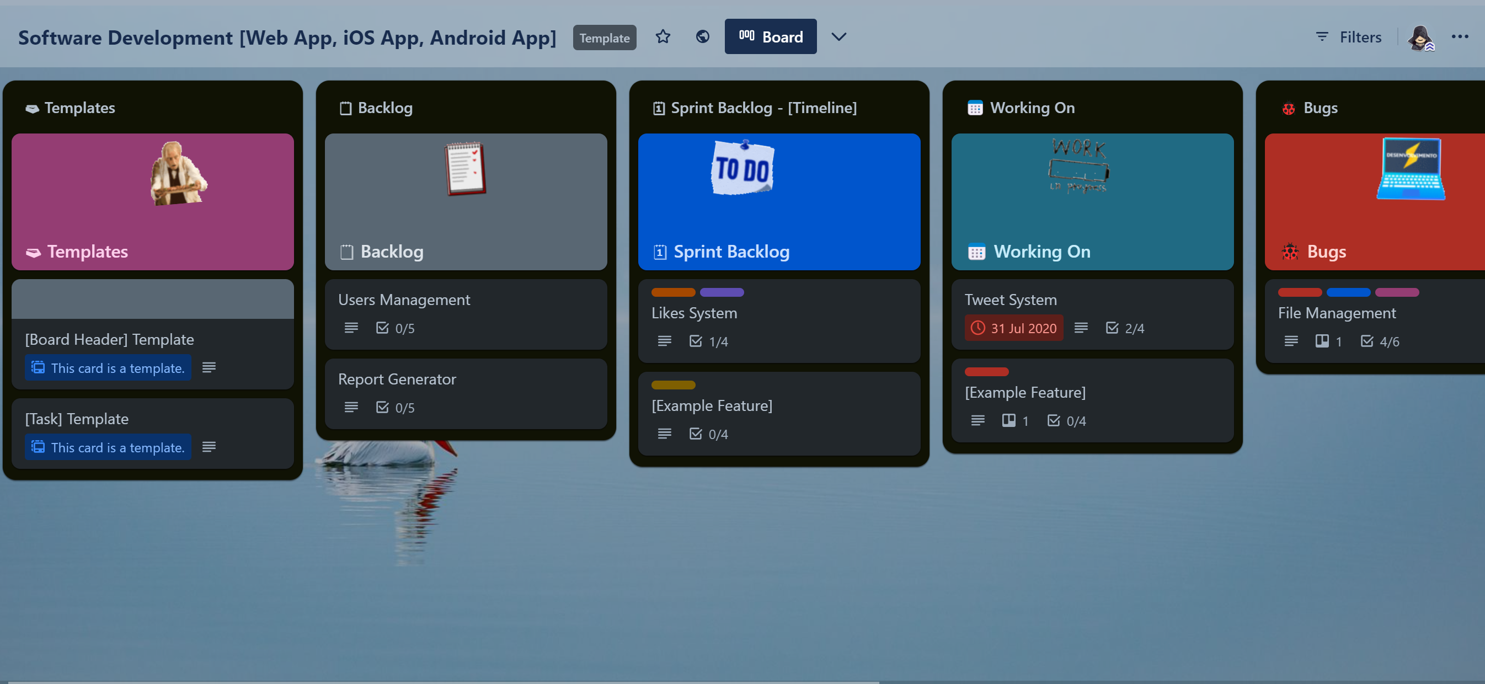Click description icon on Report Generator card

pyautogui.click(x=351, y=408)
